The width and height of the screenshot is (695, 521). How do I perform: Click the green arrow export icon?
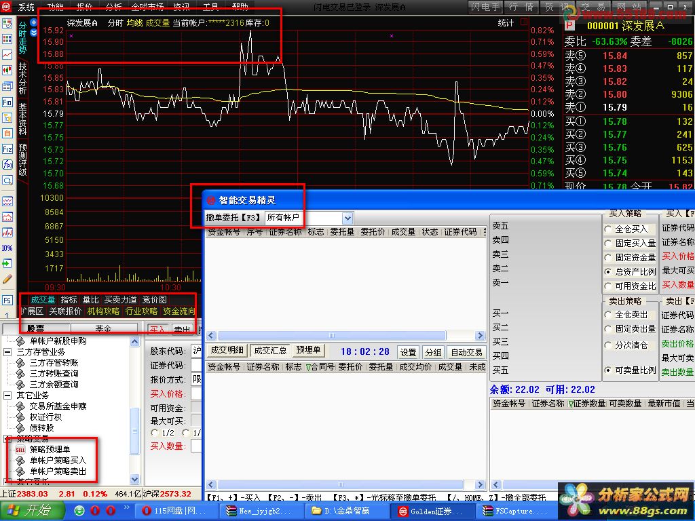7,264
